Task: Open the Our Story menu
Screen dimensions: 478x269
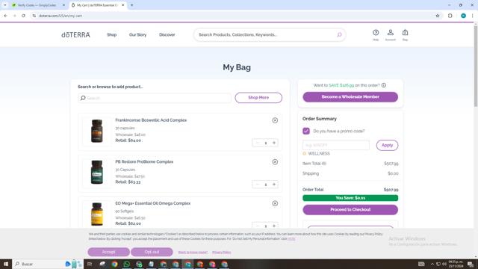Action: click(x=137, y=35)
